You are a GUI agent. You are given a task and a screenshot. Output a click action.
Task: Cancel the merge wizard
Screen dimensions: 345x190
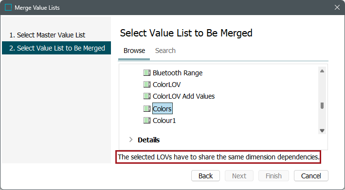pyautogui.click(x=311, y=176)
